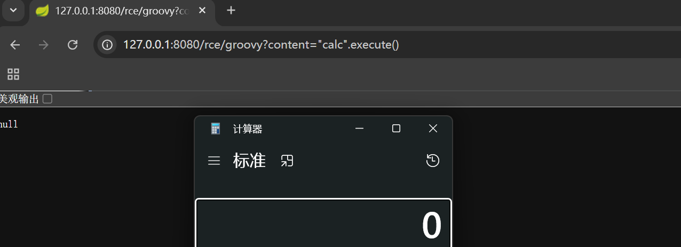This screenshot has height=247, width=681.
Task: Reload the current page
Action: click(73, 45)
